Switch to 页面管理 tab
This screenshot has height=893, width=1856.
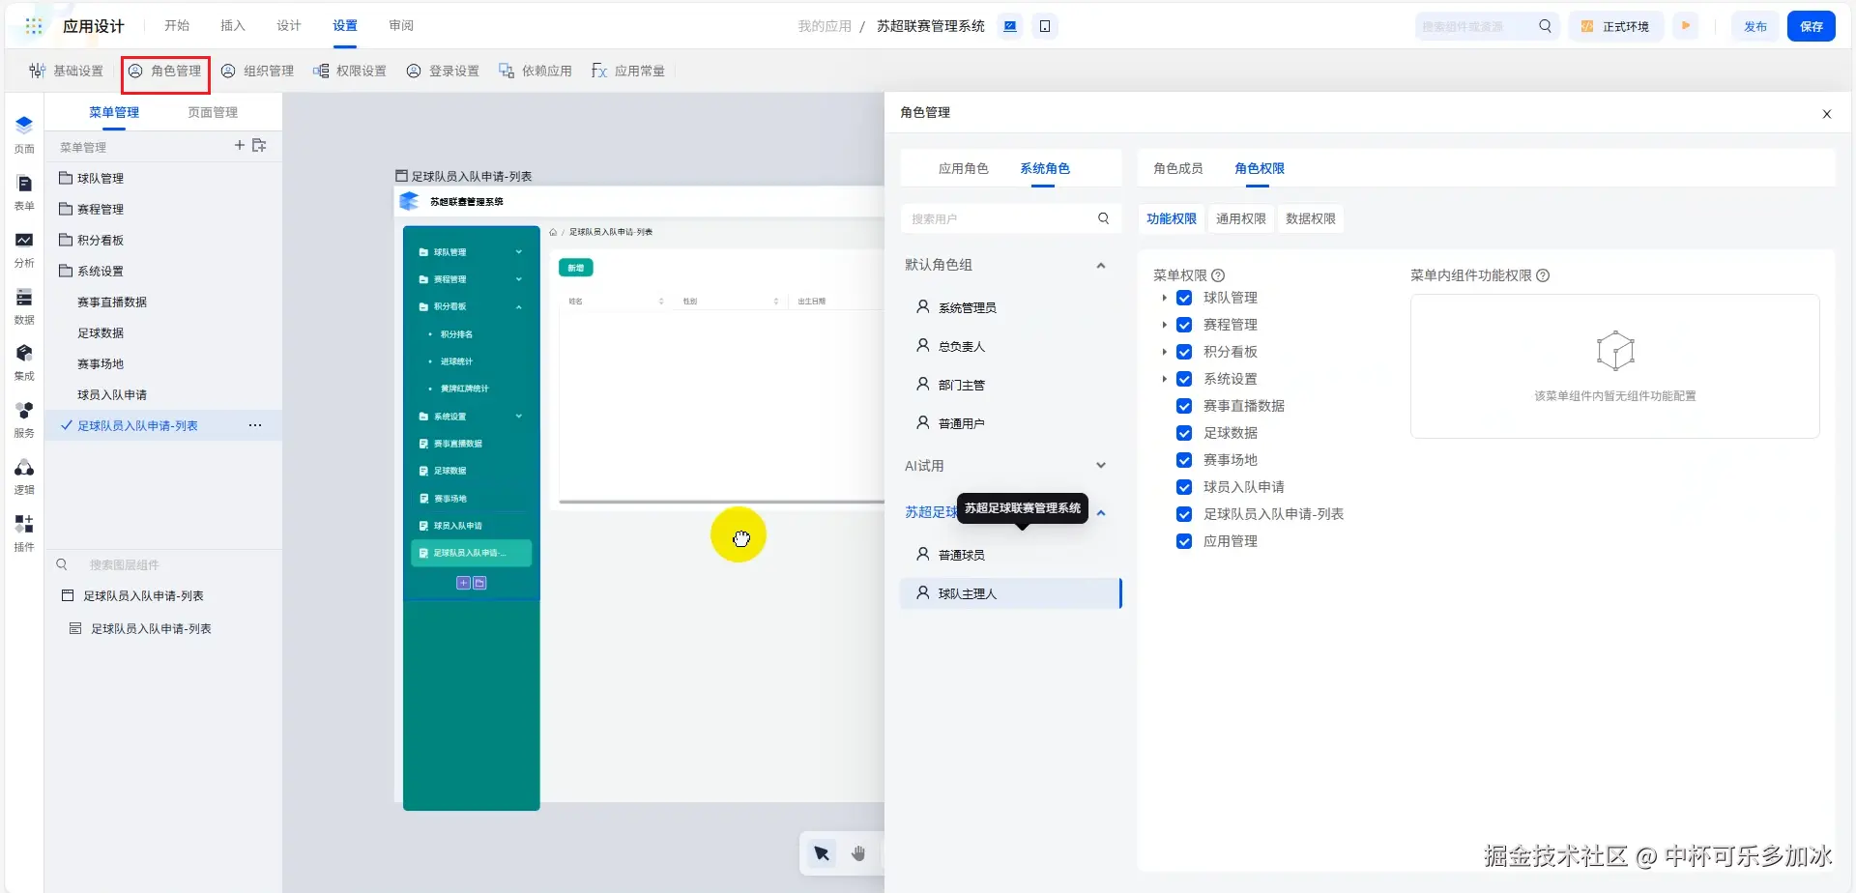pyautogui.click(x=213, y=113)
